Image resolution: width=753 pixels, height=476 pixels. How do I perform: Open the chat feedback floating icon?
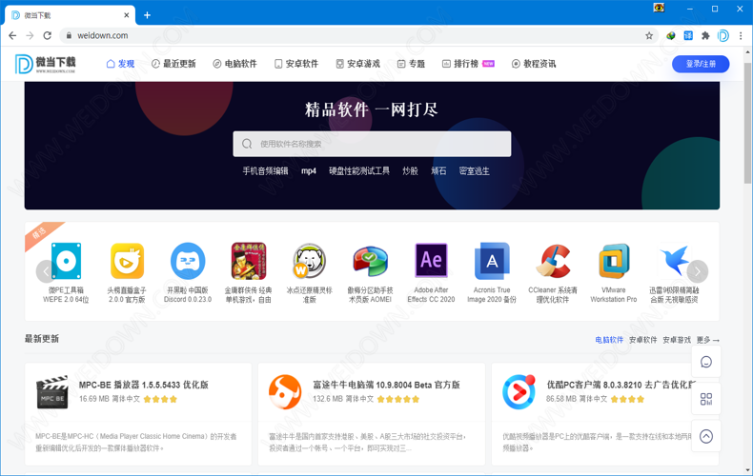(x=706, y=362)
